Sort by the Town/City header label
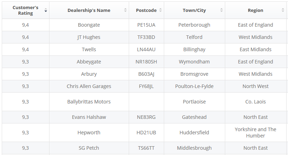This screenshot has width=288, height=155. [x=194, y=10]
